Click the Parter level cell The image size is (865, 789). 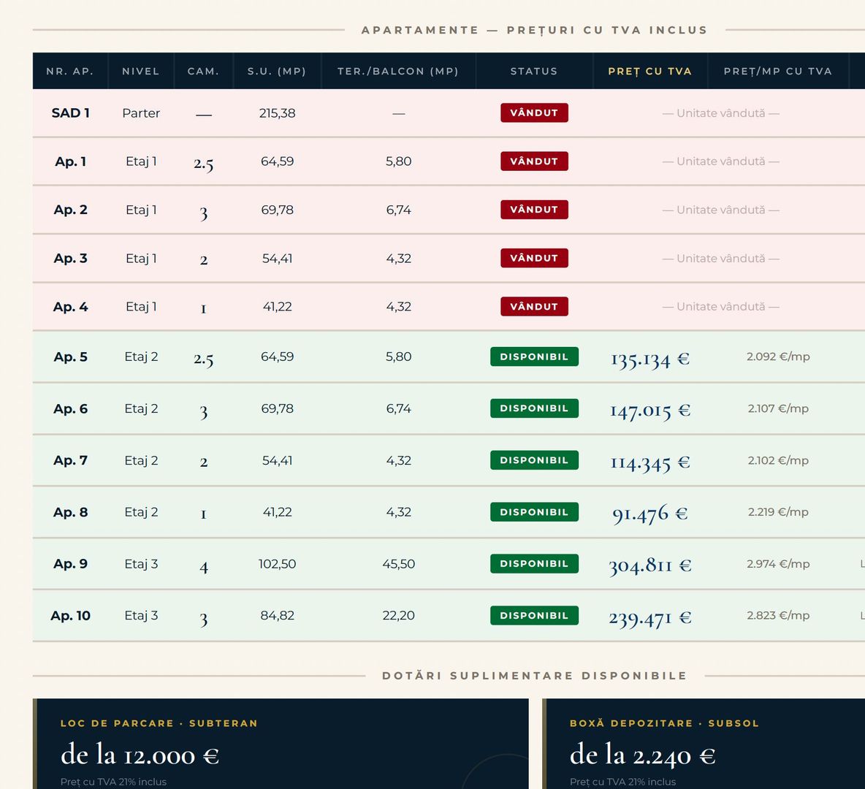[141, 113]
